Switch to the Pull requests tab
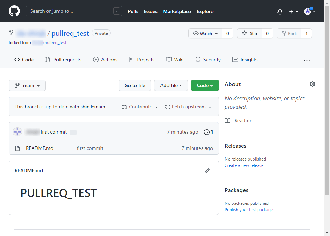 (x=63, y=60)
